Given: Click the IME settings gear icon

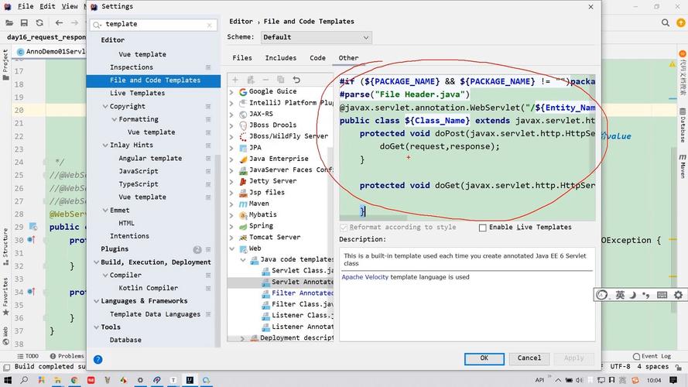Looking at the screenshot, I should (x=678, y=295).
